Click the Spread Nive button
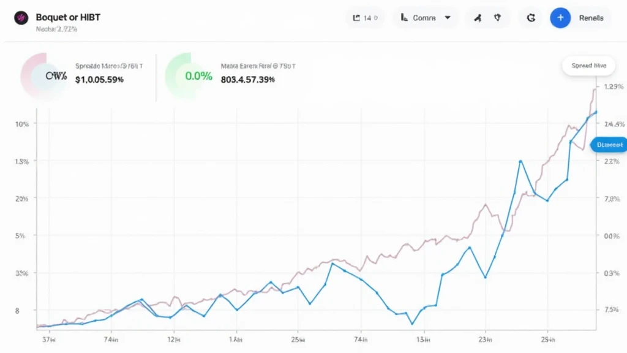Viewport: 627px width, 353px height. pyautogui.click(x=588, y=66)
